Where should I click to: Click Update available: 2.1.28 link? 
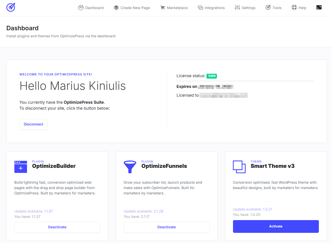143,211
